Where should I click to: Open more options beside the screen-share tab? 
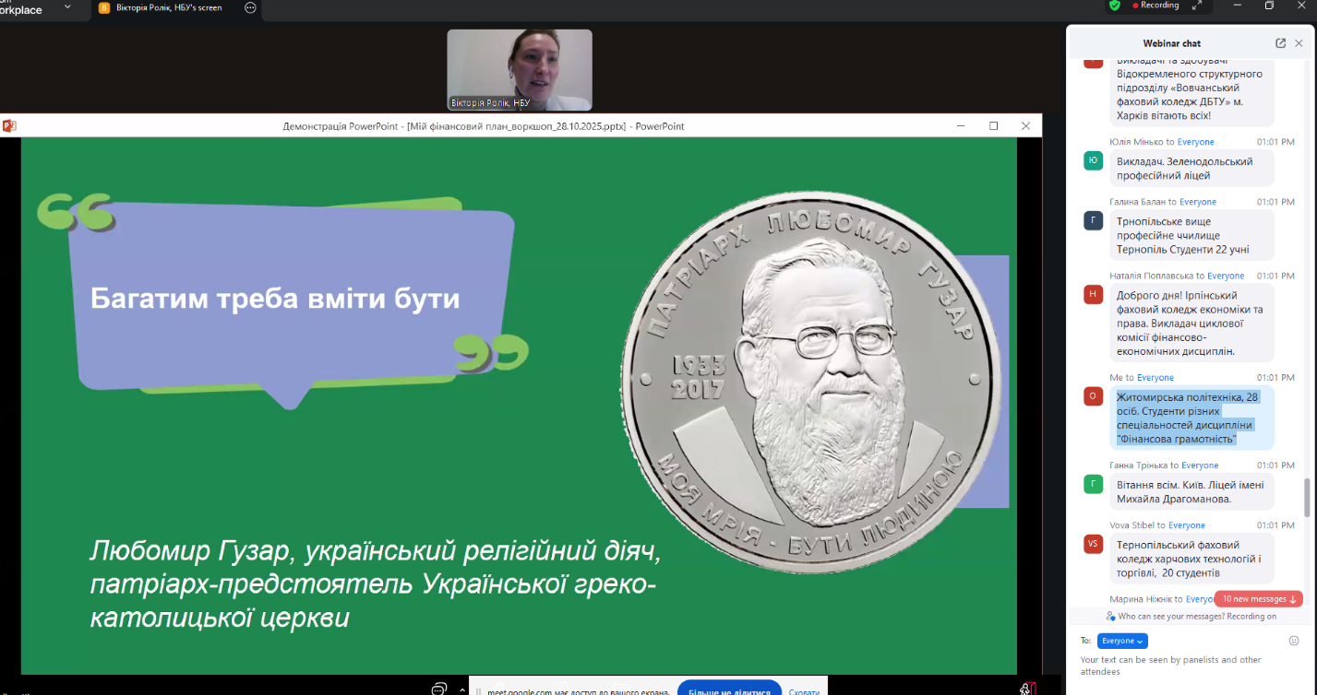[250, 7]
